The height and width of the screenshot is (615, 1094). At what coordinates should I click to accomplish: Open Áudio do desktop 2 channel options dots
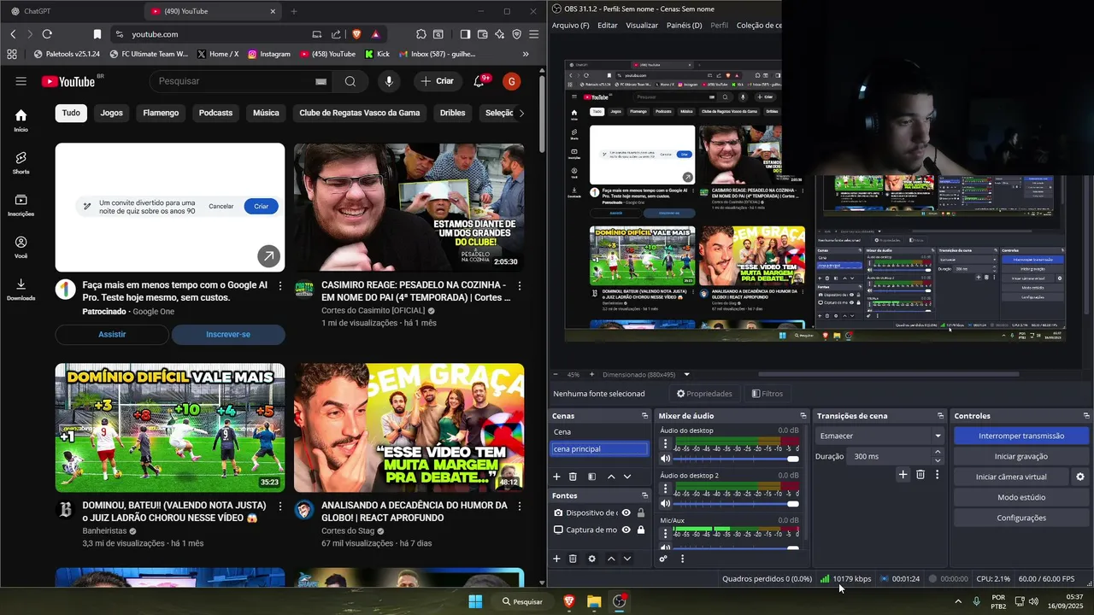click(x=665, y=487)
